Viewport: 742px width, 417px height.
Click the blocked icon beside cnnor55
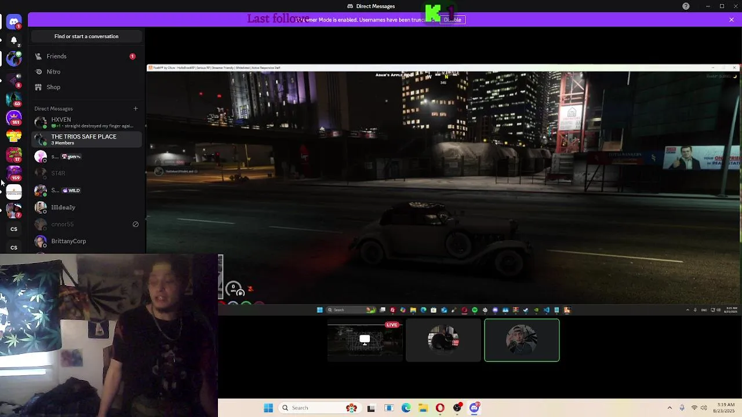136,224
